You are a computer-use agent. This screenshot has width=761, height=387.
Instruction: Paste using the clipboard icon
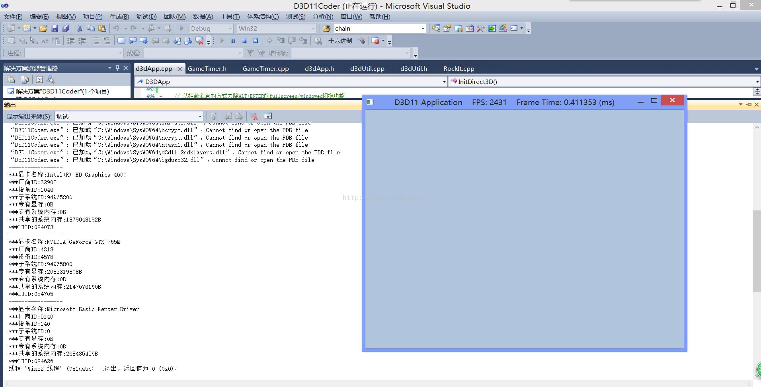[x=102, y=28]
